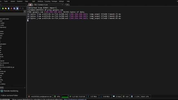Open the Help menu
This screenshot has width=178, height=100.
click(x=68, y=1)
